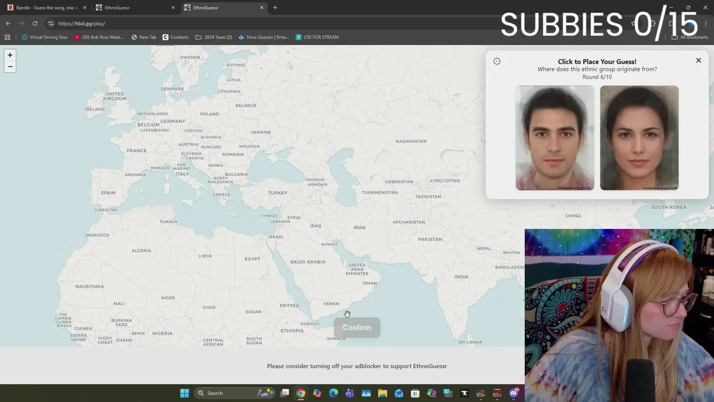Zoom in the map with plus button
This screenshot has width=714, height=402.
click(x=10, y=55)
